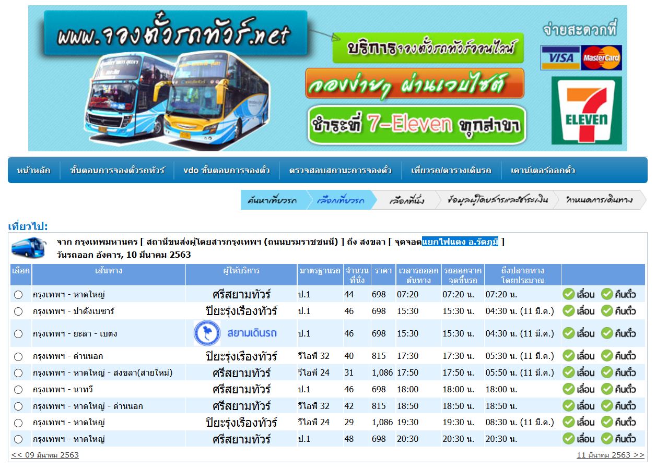
Task: Click เลื่อน check icon in 17:50 row
Action: click(568, 372)
